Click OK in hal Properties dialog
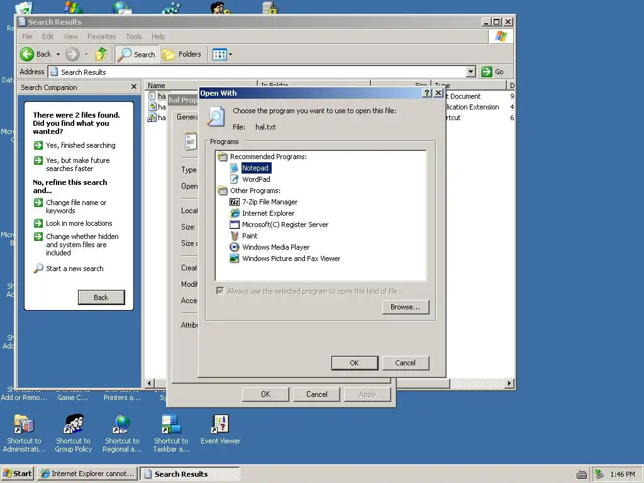Viewport: 644px width, 483px height. pos(265,394)
